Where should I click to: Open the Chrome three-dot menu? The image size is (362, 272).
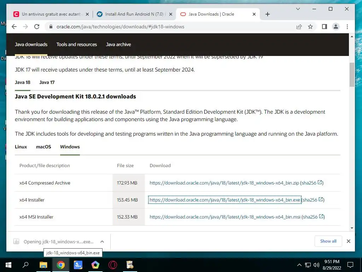347,27
